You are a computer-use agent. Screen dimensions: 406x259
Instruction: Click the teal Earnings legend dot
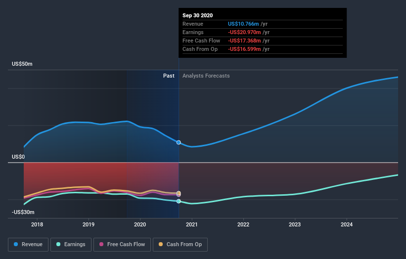(58, 244)
